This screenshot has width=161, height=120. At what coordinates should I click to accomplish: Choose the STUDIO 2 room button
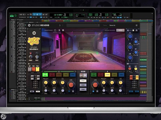coord(83,85)
